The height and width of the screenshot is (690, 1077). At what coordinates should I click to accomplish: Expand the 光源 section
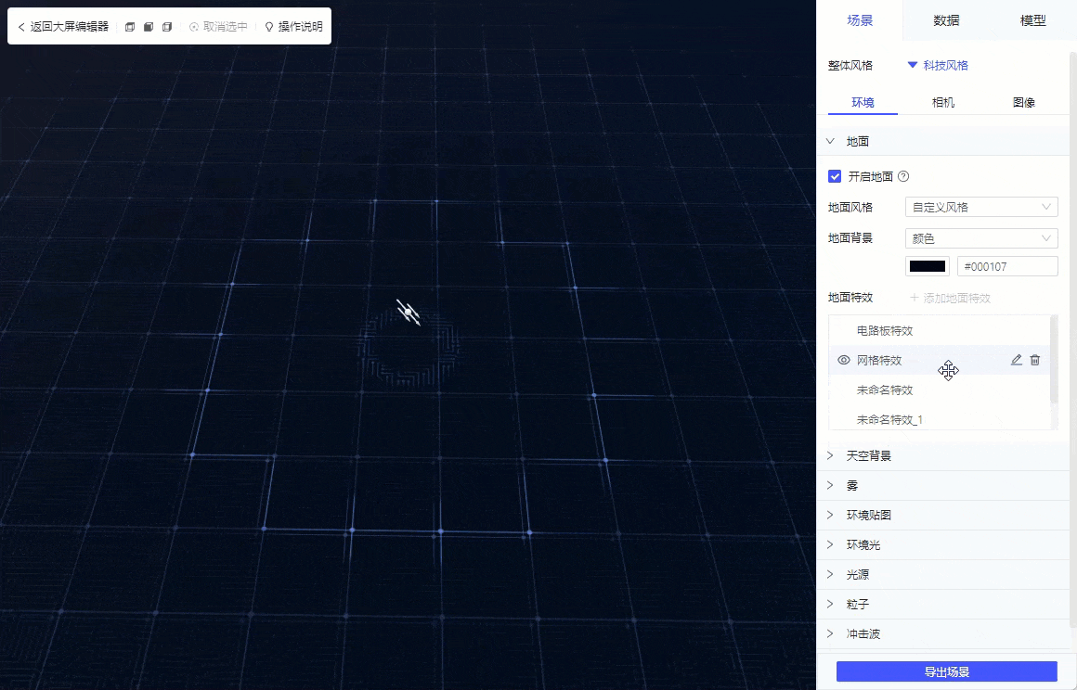click(943, 575)
